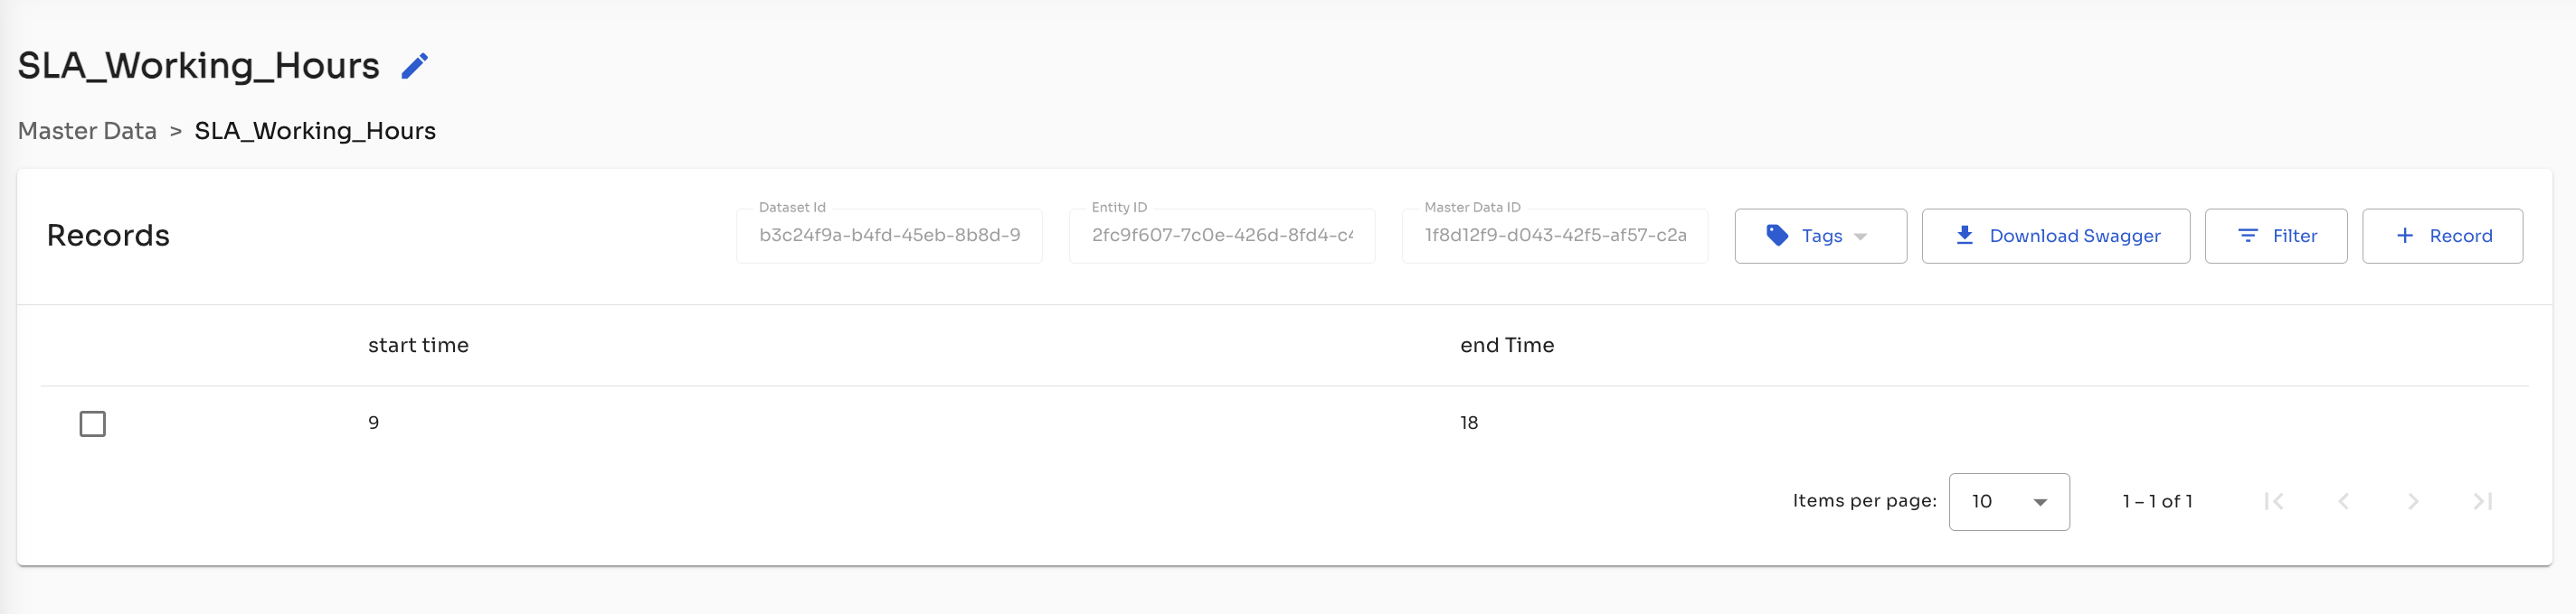Open the items per page dropdown

pyautogui.click(x=2009, y=502)
